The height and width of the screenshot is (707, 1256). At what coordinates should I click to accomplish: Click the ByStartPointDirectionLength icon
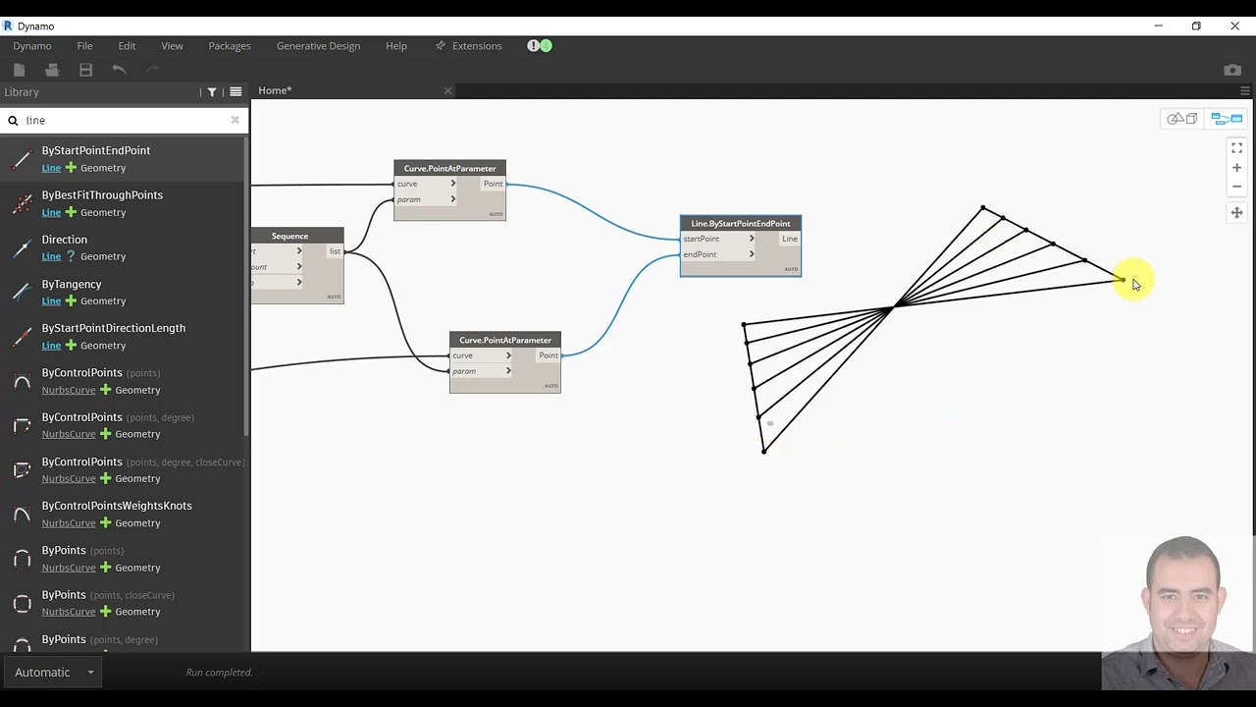(x=22, y=336)
